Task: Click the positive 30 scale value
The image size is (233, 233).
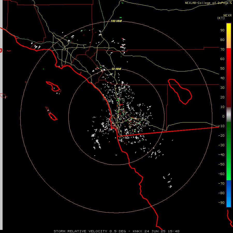Action: click(222, 88)
